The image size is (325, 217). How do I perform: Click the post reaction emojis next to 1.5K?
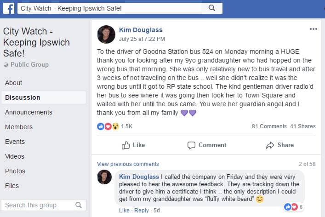pyautogui.click(x=108, y=126)
